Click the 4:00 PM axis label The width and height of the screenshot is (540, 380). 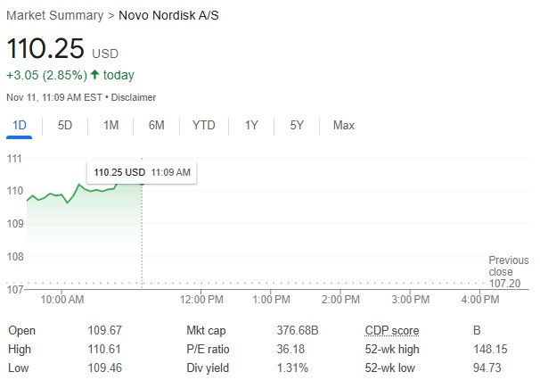coord(480,300)
